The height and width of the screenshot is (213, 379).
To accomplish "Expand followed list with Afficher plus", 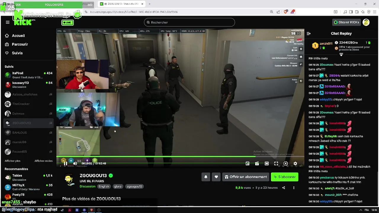I will [x=12, y=161].
